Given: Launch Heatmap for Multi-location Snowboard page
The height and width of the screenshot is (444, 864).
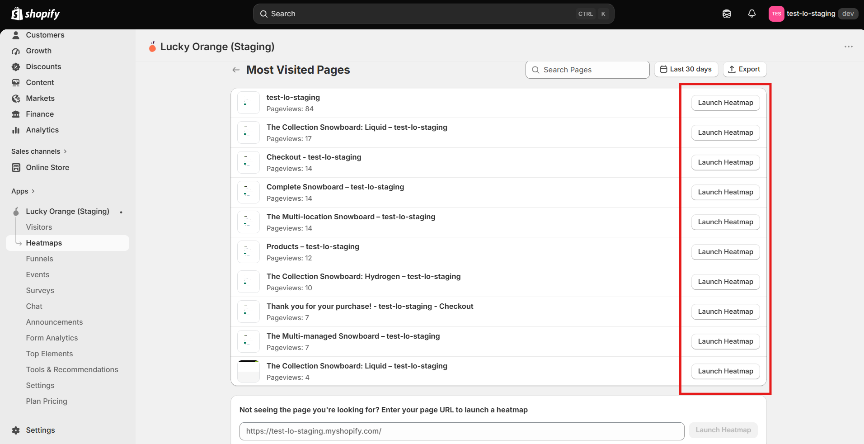Looking at the screenshot, I should (725, 222).
